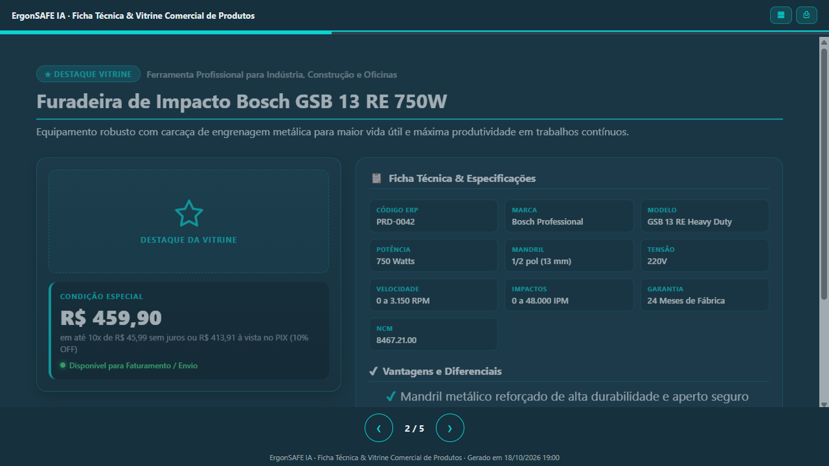The width and height of the screenshot is (829, 466).
Task: Click the Vantagens e Diferenciais heading
Action: tap(442, 372)
